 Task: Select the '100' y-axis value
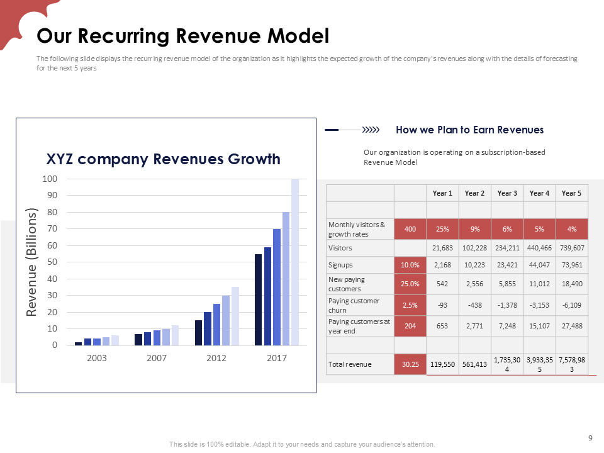pyautogui.click(x=50, y=179)
